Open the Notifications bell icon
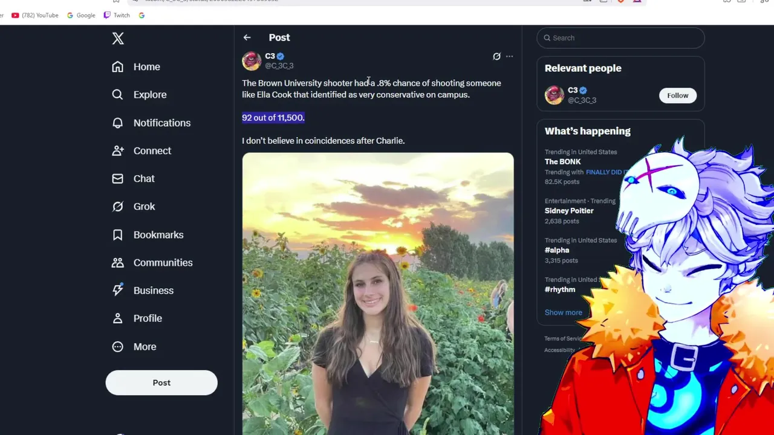 (117, 123)
